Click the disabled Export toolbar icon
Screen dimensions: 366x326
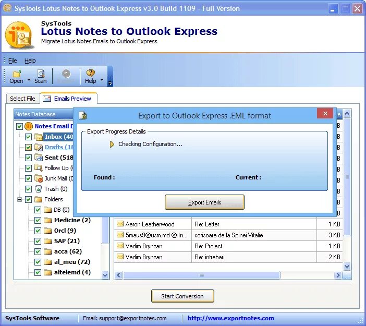[x=66, y=74]
